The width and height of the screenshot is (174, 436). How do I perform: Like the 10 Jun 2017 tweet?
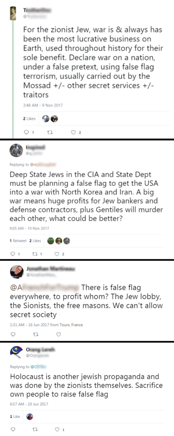[57, 429]
